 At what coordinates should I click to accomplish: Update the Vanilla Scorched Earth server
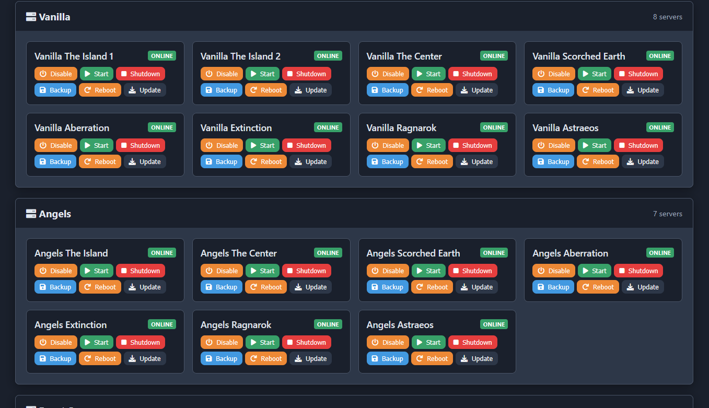tap(642, 90)
